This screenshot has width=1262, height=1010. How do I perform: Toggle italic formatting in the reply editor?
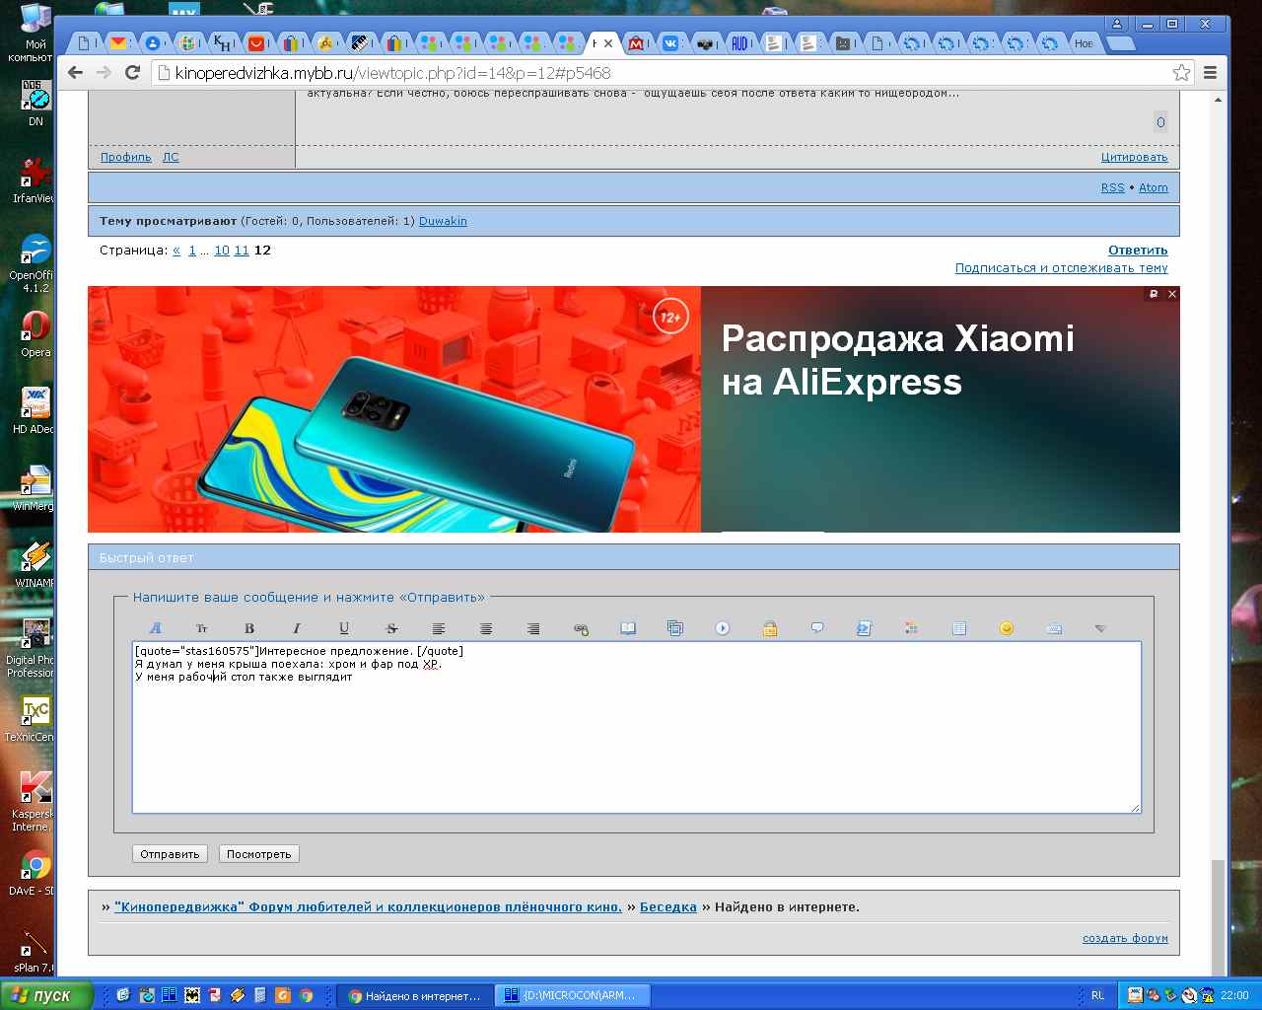(x=297, y=628)
